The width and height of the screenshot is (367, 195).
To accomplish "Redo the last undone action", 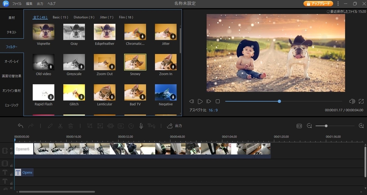I will pos(31,126).
